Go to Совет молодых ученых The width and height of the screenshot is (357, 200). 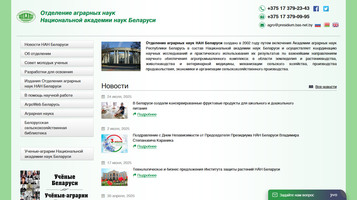57,63
